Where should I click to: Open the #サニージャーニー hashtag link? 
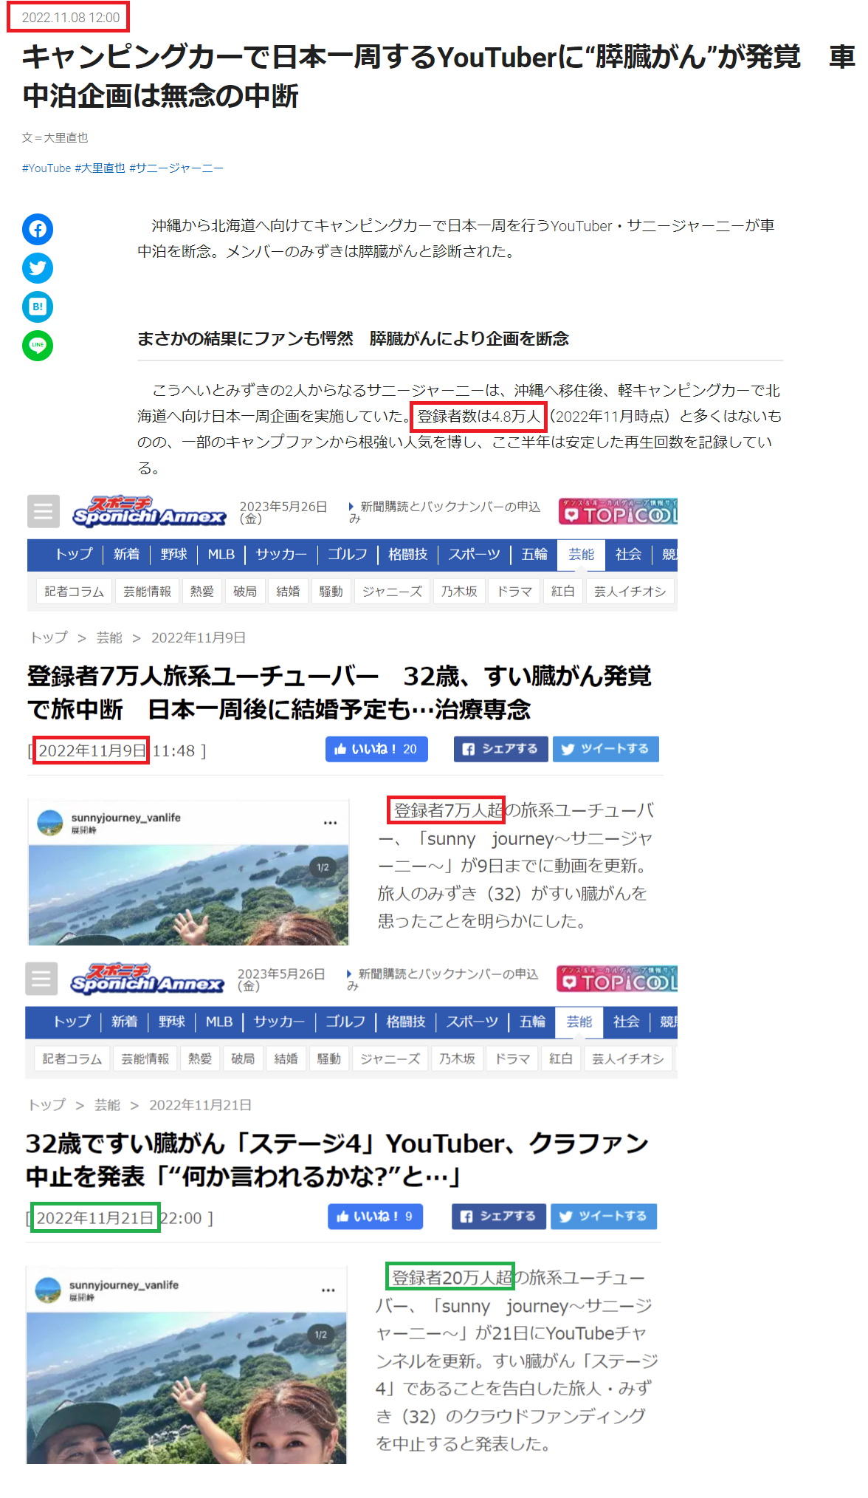[x=176, y=168]
